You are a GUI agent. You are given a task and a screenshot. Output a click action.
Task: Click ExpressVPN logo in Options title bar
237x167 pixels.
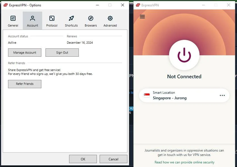click(x=6, y=5)
